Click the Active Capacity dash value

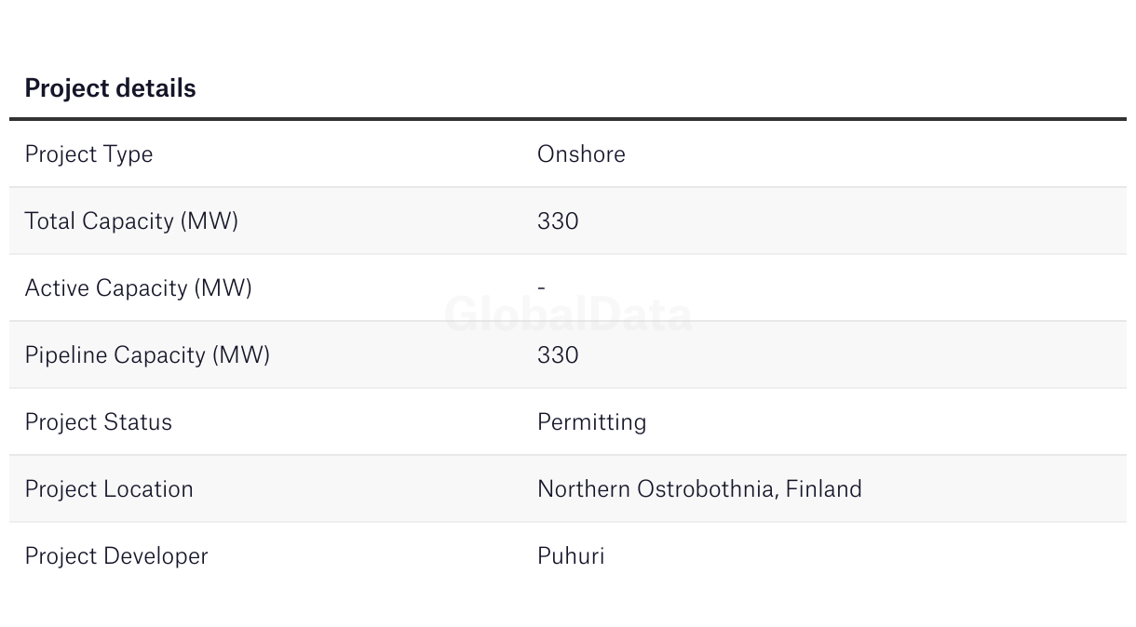coord(541,287)
